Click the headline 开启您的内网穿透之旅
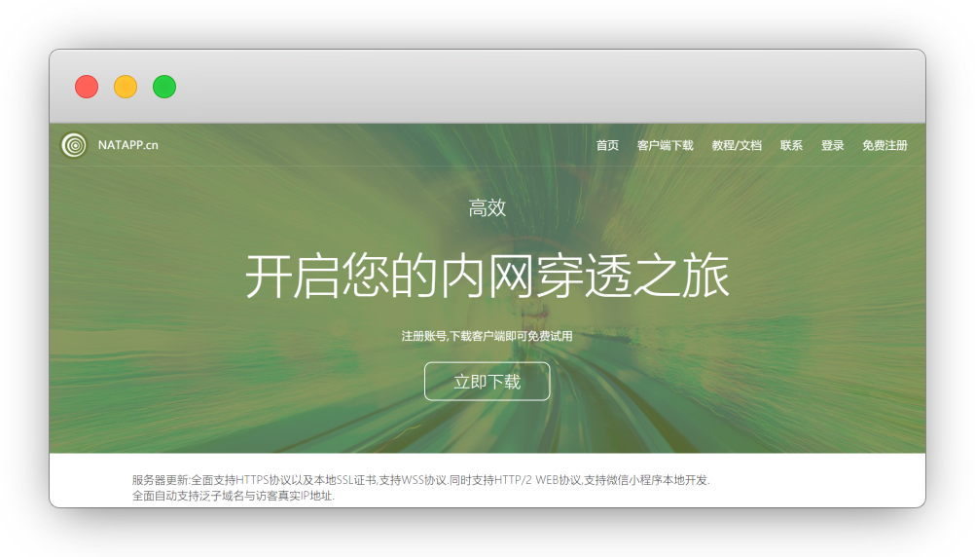This screenshot has width=975, height=557. pos(487,276)
